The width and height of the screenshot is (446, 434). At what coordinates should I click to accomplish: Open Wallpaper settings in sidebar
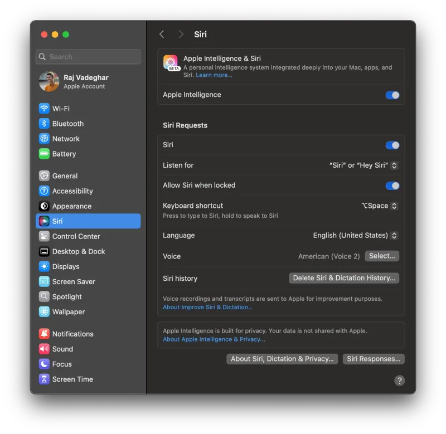pyautogui.click(x=88, y=311)
